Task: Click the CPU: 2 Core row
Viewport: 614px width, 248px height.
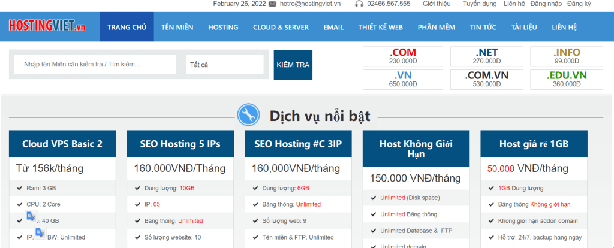Action: (x=62, y=204)
